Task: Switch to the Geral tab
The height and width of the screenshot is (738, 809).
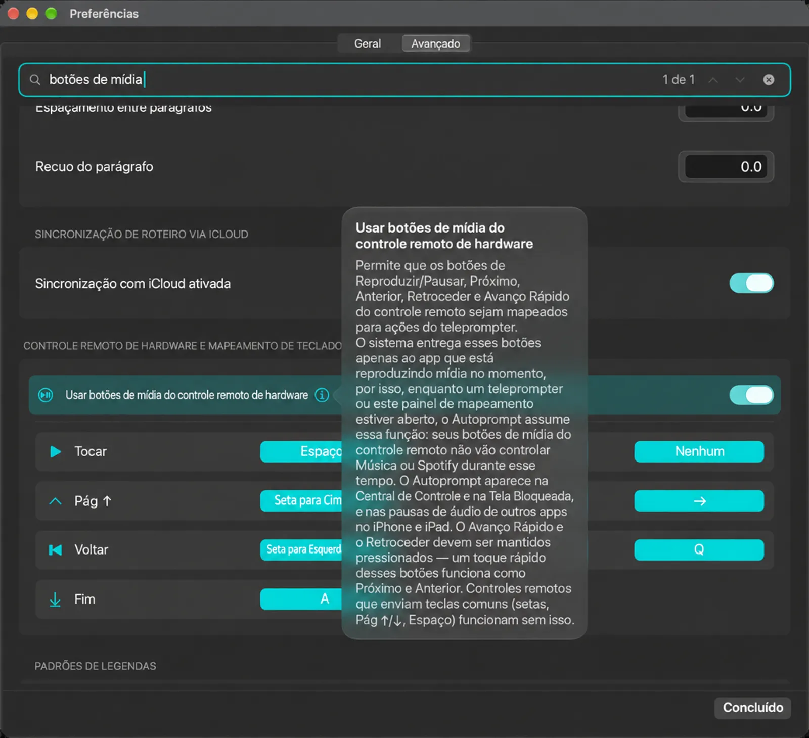Action: click(x=368, y=43)
